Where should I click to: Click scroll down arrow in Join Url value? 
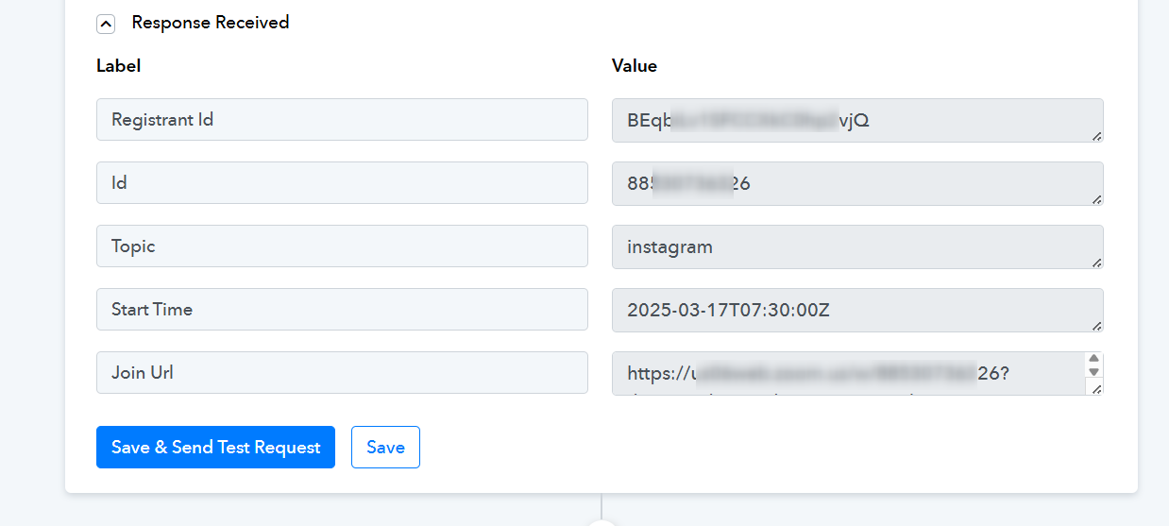1094,372
